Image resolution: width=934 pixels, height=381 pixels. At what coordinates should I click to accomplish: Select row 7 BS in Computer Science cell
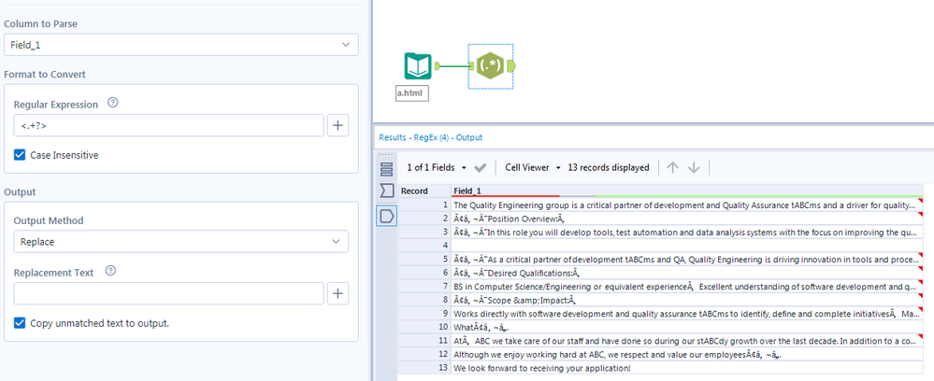pos(687,287)
